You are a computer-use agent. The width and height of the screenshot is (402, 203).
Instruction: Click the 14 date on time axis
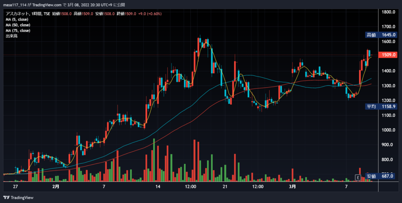[x=158, y=187]
